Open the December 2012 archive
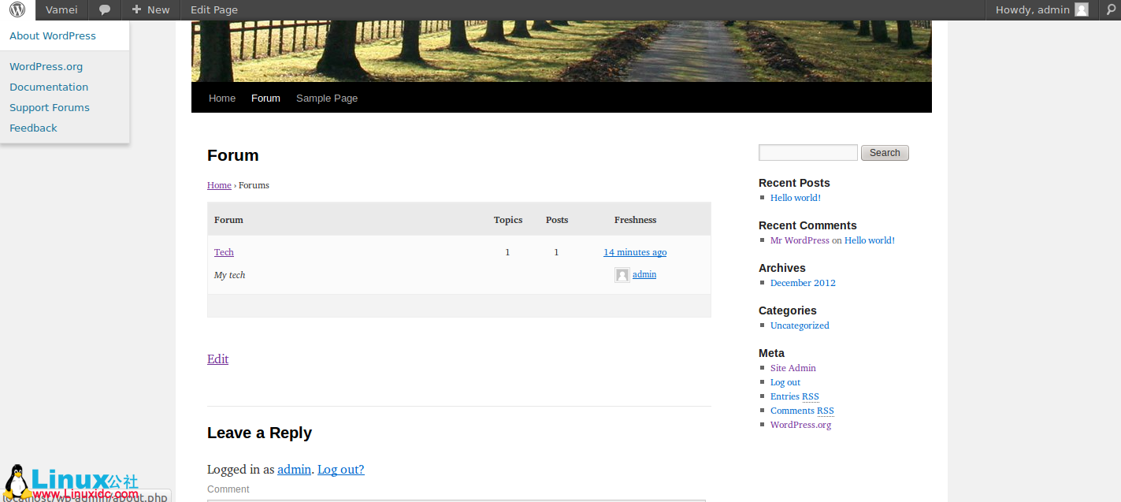Viewport: 1121px width, 502px height. 803,283
